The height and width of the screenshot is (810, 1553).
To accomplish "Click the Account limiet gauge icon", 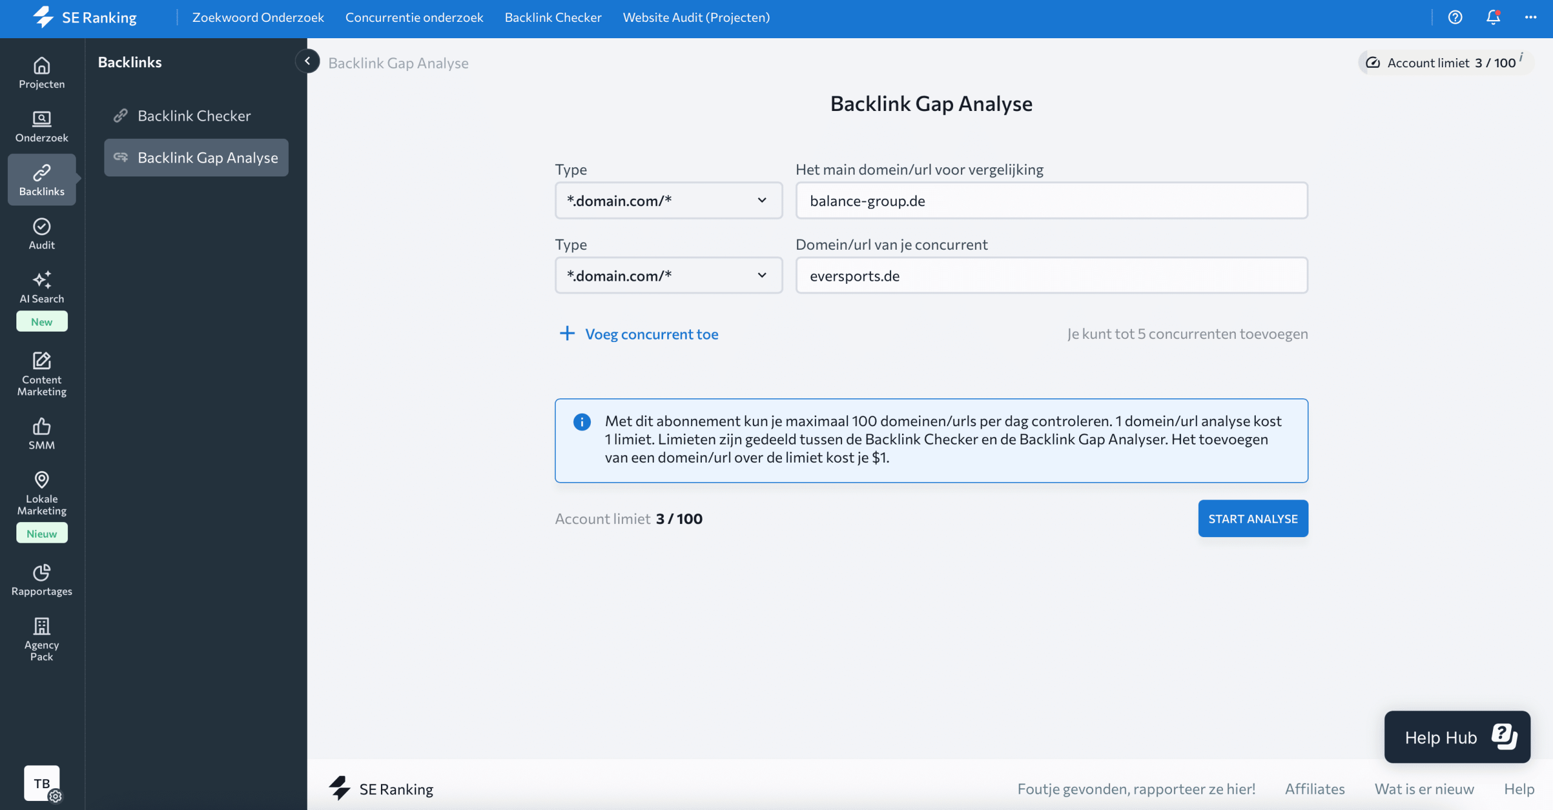I will (1373, 62).
